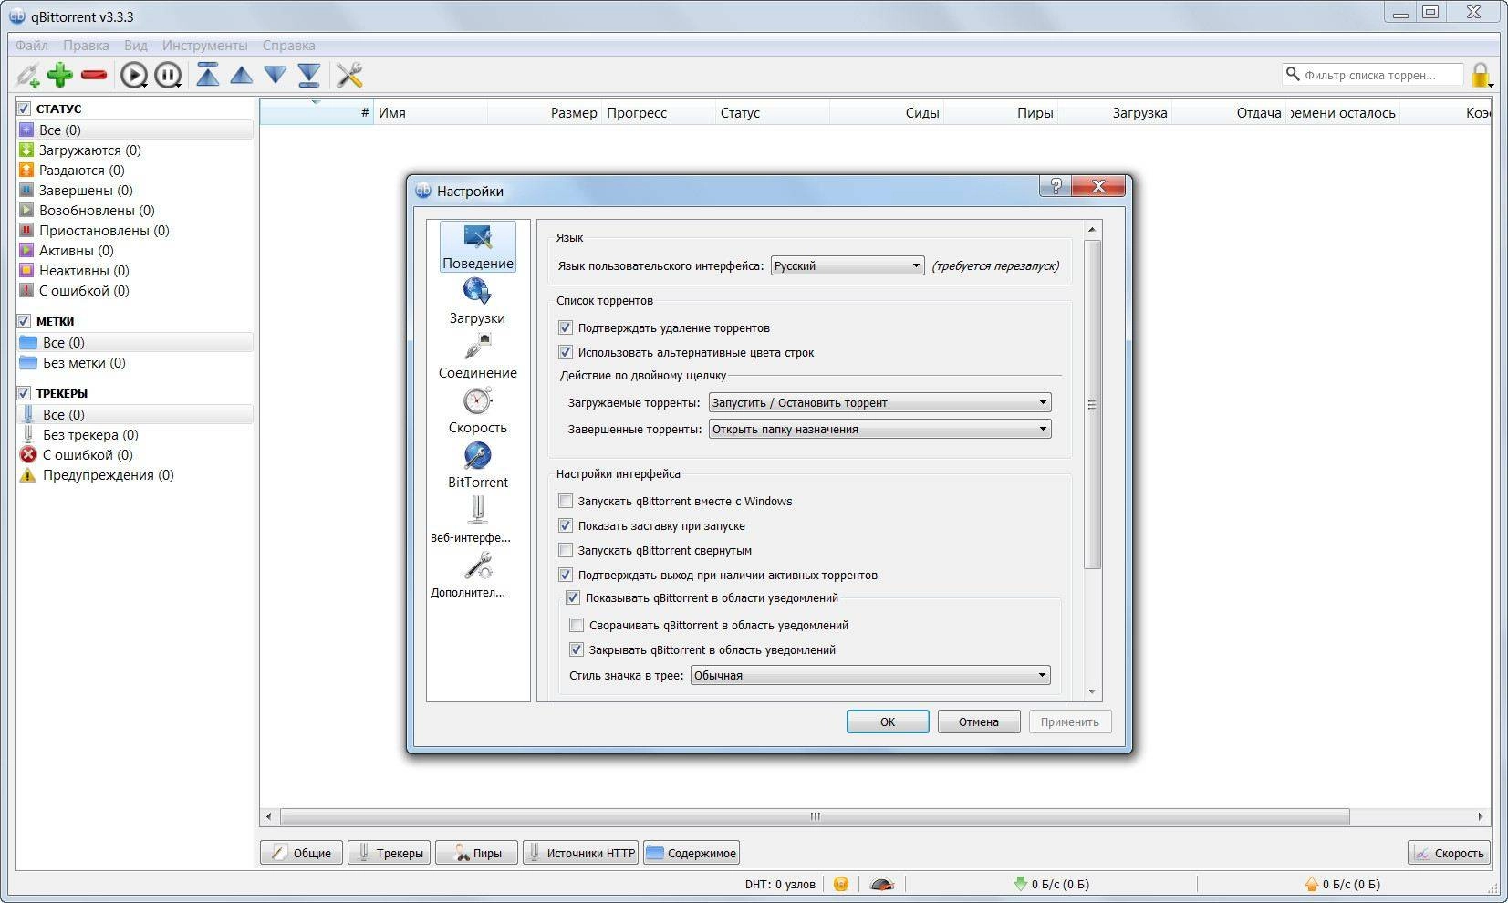Open Загружаемые торренты action dropdown
Image resolution: width=1508 pixels, height=903 pixels.
point(880,402)
